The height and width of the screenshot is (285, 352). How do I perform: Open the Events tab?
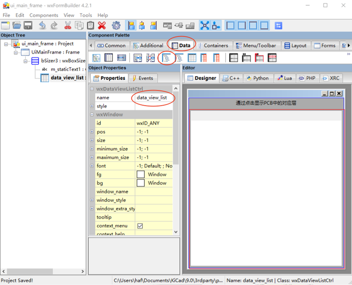(x=143, y=78)
